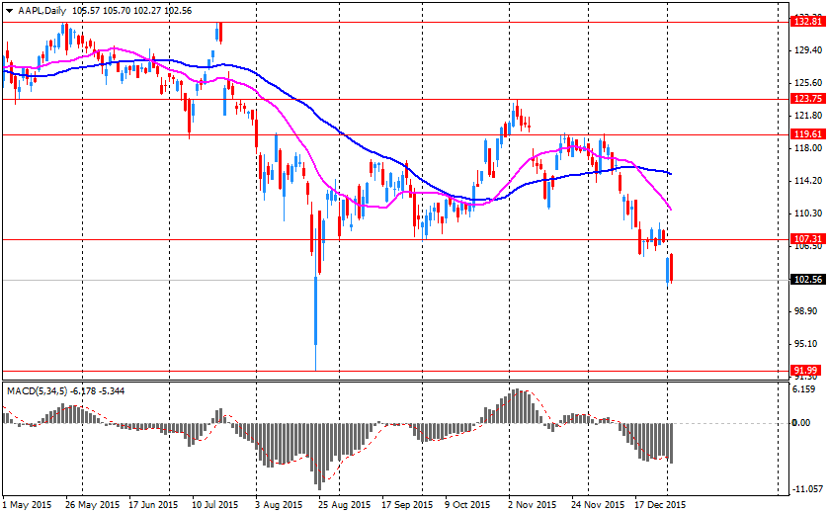
Task: Click the 95.10 price scale value
Action: 806,344
